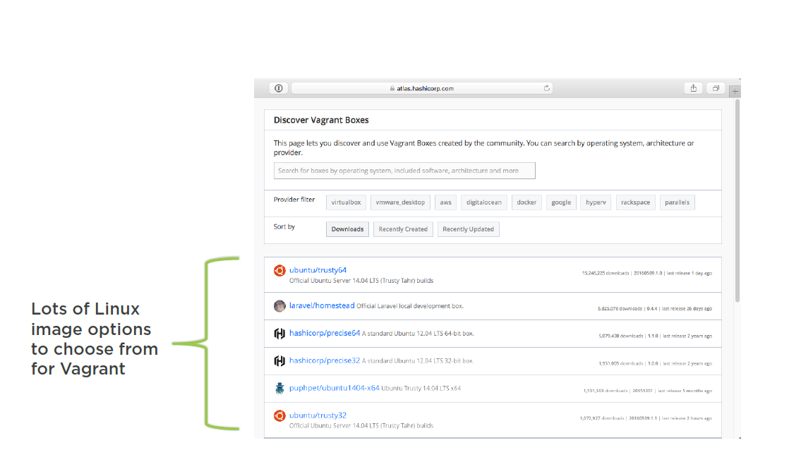The width and height of the screenshot is (801, 450).
Task: Click the laravel/homestead avatar icon
Action: coord(279,306)
